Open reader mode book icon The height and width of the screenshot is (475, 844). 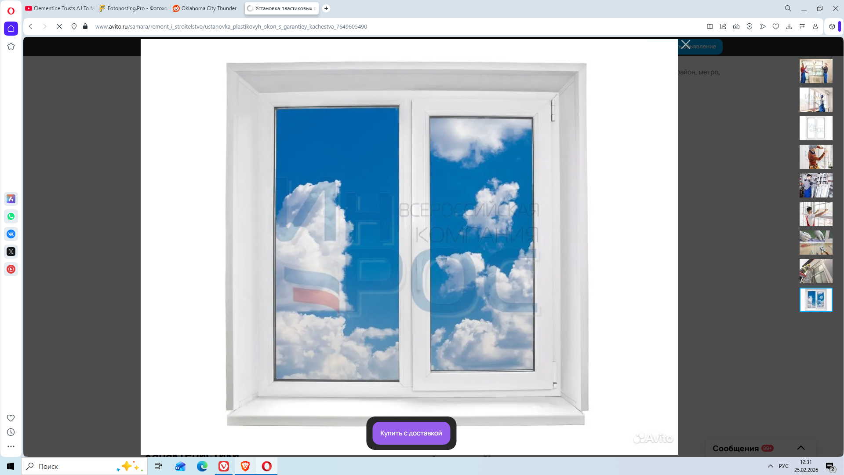[x=710, y=26]
